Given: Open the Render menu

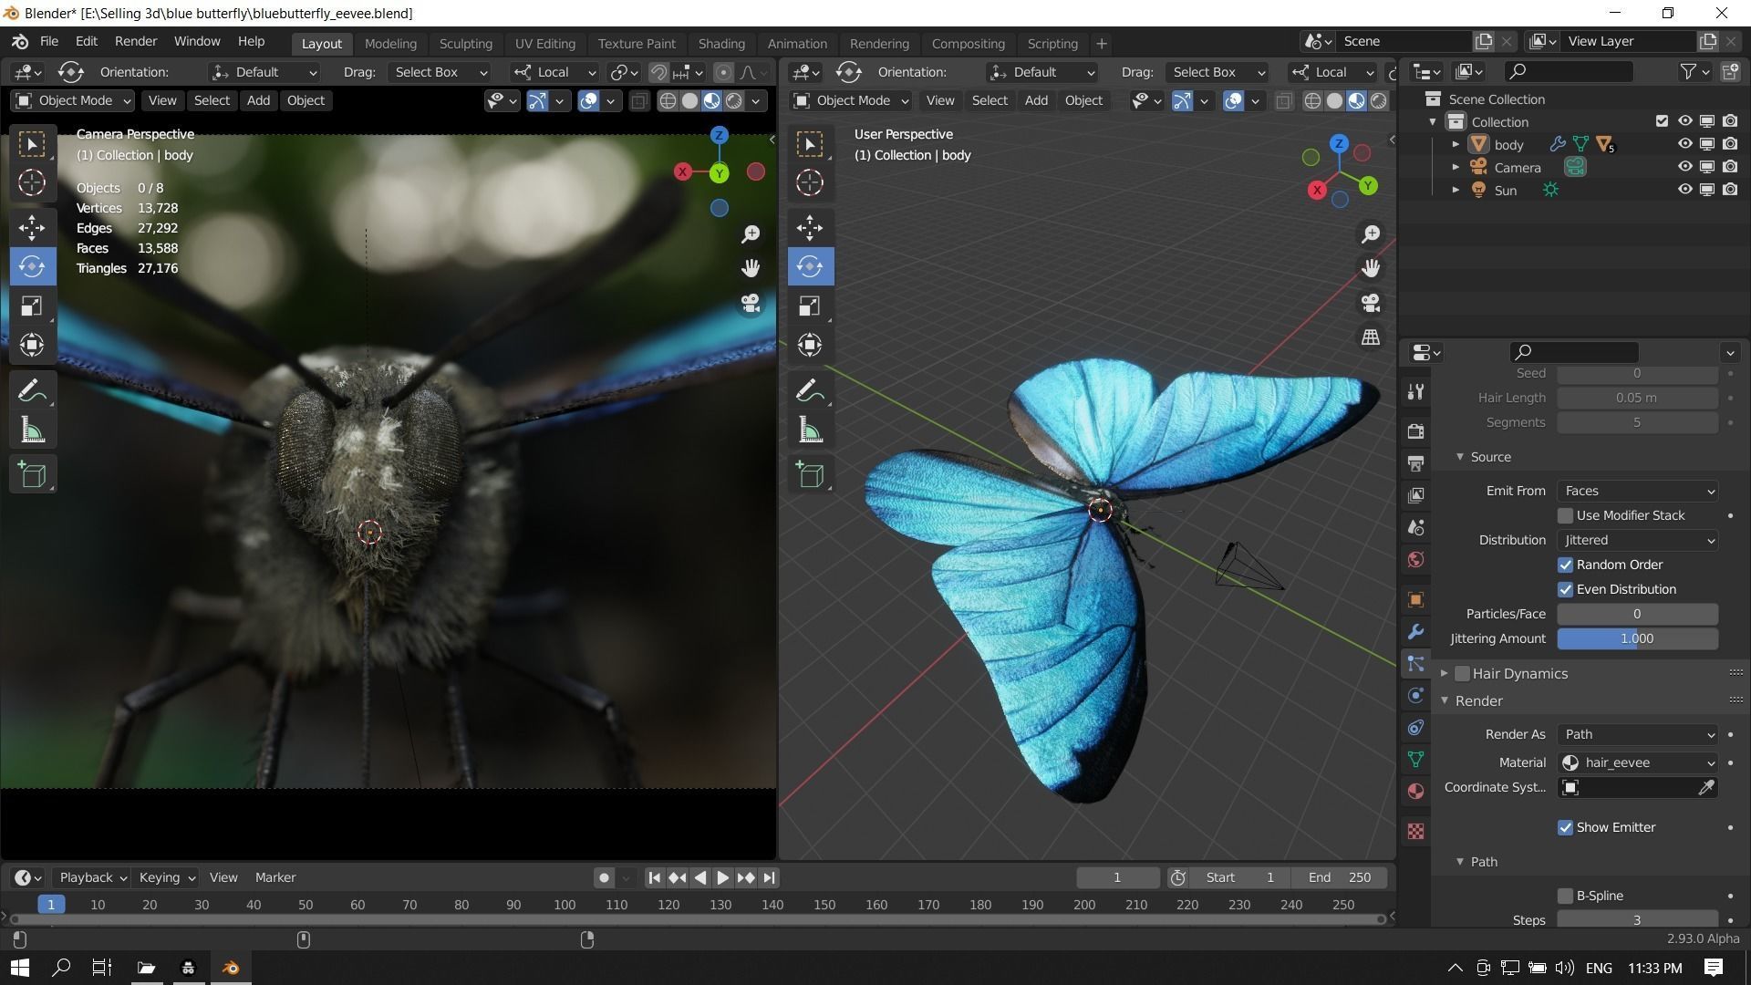Looking at the screenshot, I should [x=135, y=41].
